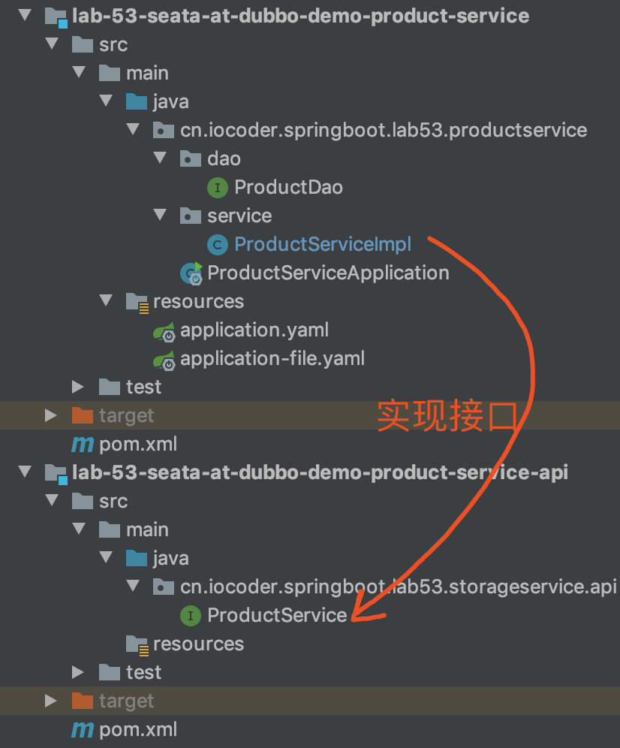620x748 pixels.
Task: Expand the test folder under product-service
Action: pyautogui.click(x=79, y=388)
